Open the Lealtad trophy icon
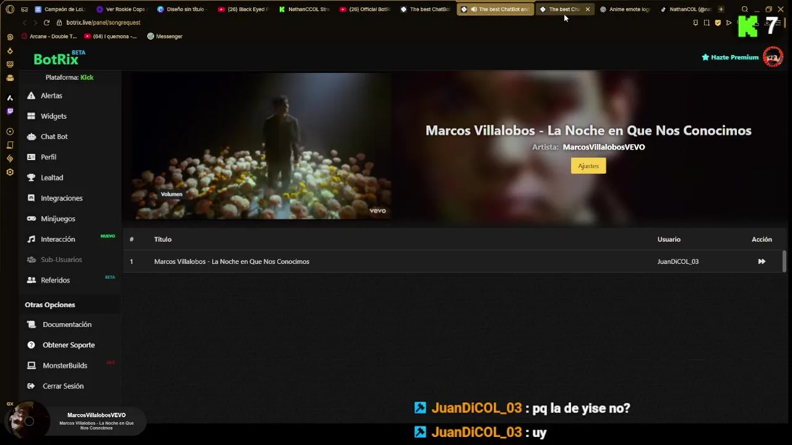This screenshot has height=445, width=792. [31, 177]
